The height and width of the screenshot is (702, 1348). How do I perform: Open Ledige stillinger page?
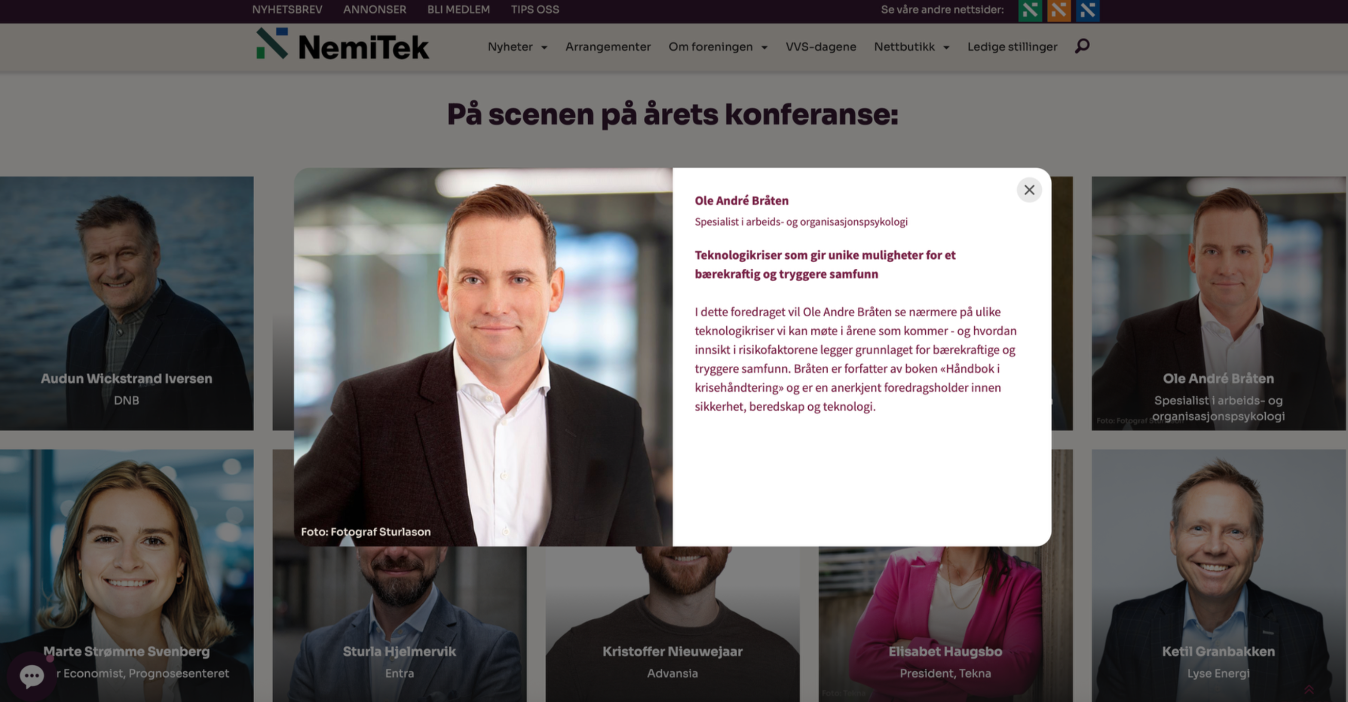tap(1012, 47)
